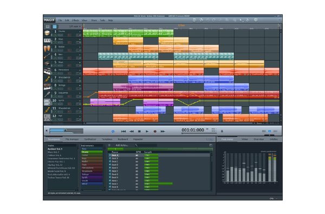
Task: Select the green Drums instrument swatch
Action: [x=92, y=152]
